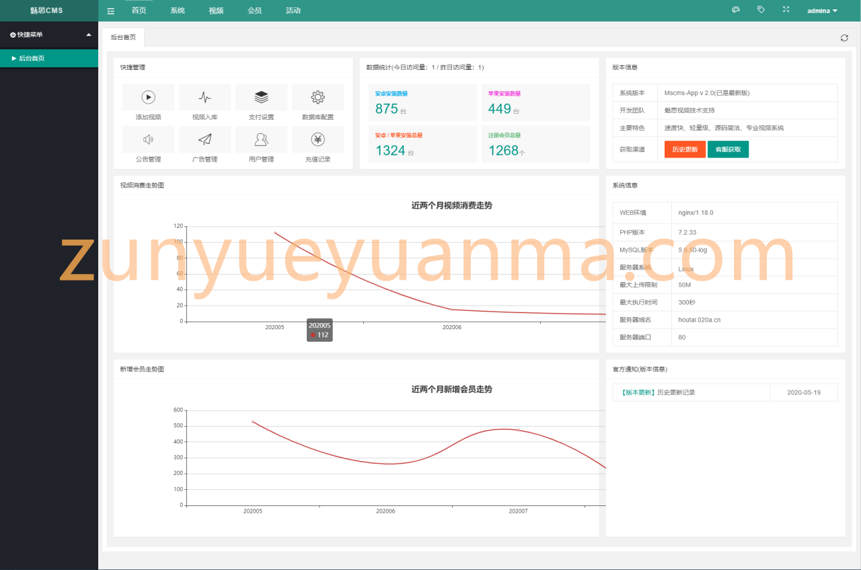Viewport: 861px width, 570px height.
Task: Collapse the 快捷菜单 sidebar group
Action: (49, 34)
